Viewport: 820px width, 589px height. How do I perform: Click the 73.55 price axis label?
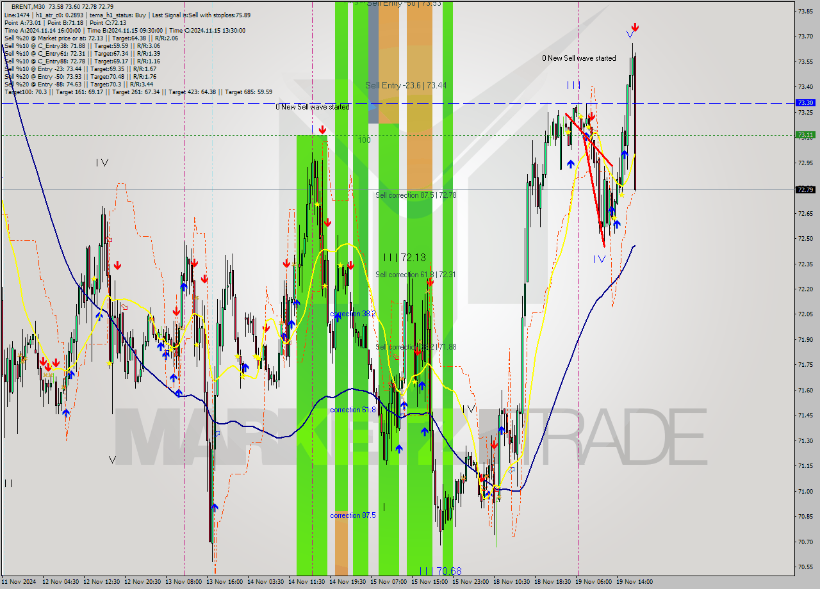(x=805, y=61)
